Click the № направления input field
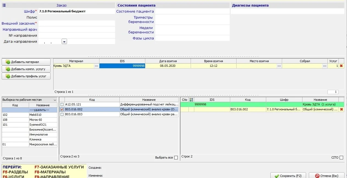 click(76, 35)
